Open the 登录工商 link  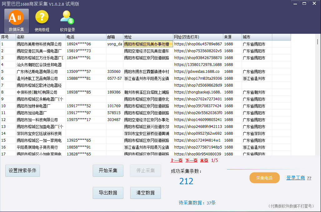(296, 178)
